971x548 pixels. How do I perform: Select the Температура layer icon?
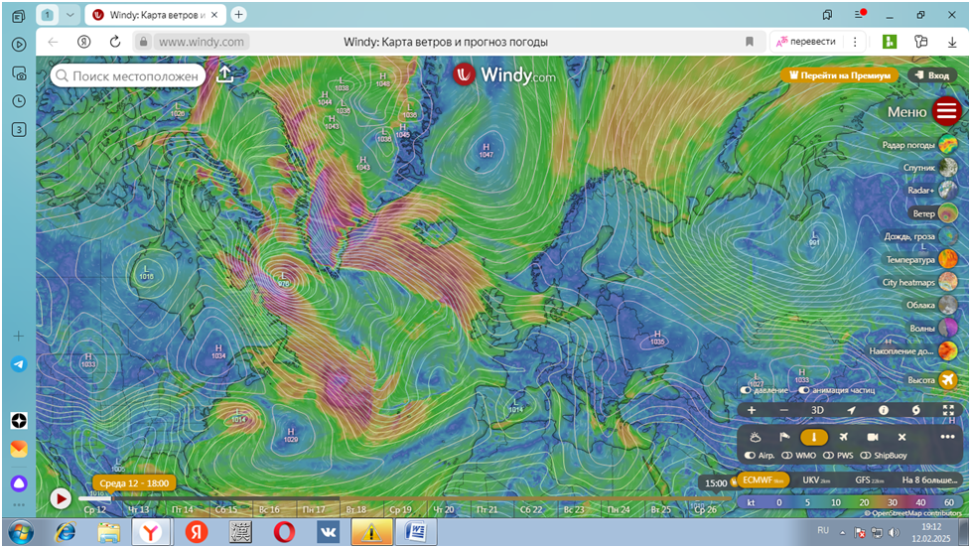click(948, 259)
